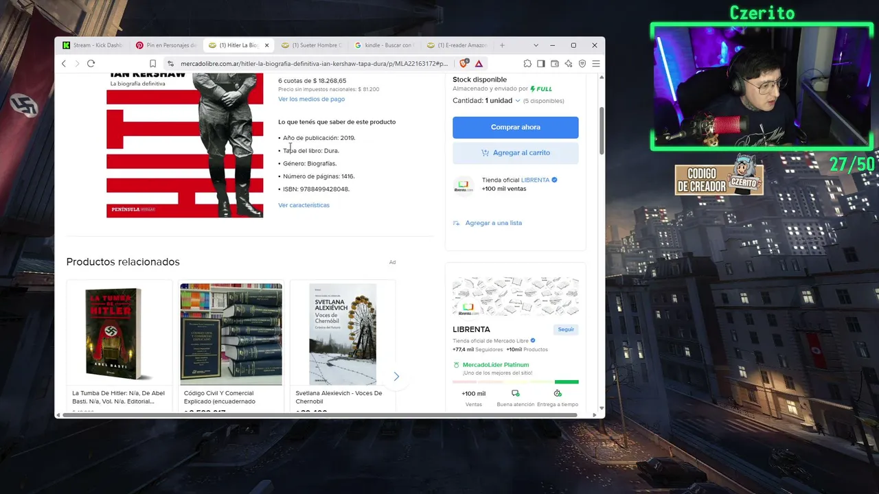The height and width of the screenshot is (494, 879).
Task: Click the blue verified badge beside LIBRENTA link
Action: [554, 180]
